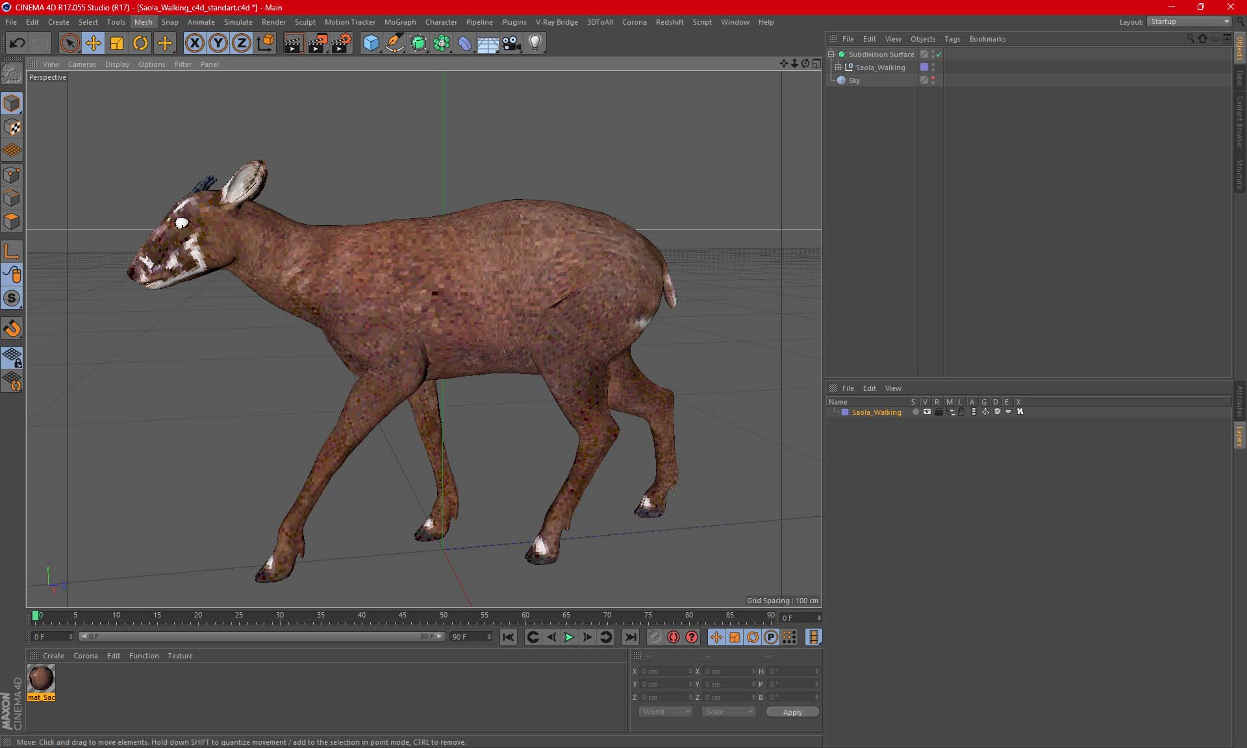Open the Layout Startup dropdown
Viewport: 1247px width, 748px height.
(x=1190, y=21)
